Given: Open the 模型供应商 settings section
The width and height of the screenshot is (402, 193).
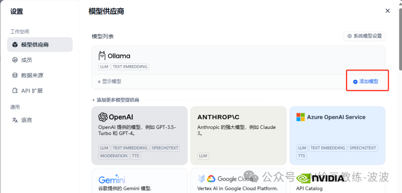Looking at the screenshot, I should pyautogui.click(x=40, y=45).
